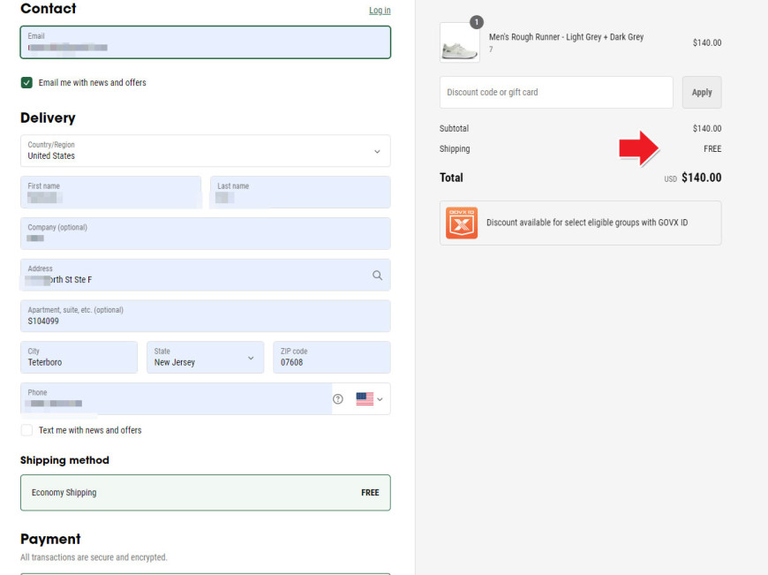Check Text me with news and offers

click(x=26, y=430)
